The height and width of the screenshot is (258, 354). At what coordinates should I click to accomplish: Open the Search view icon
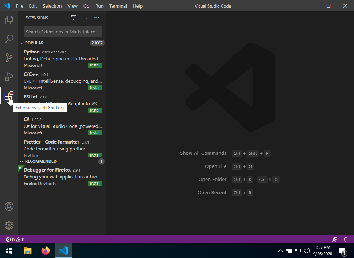coord(9,39)
